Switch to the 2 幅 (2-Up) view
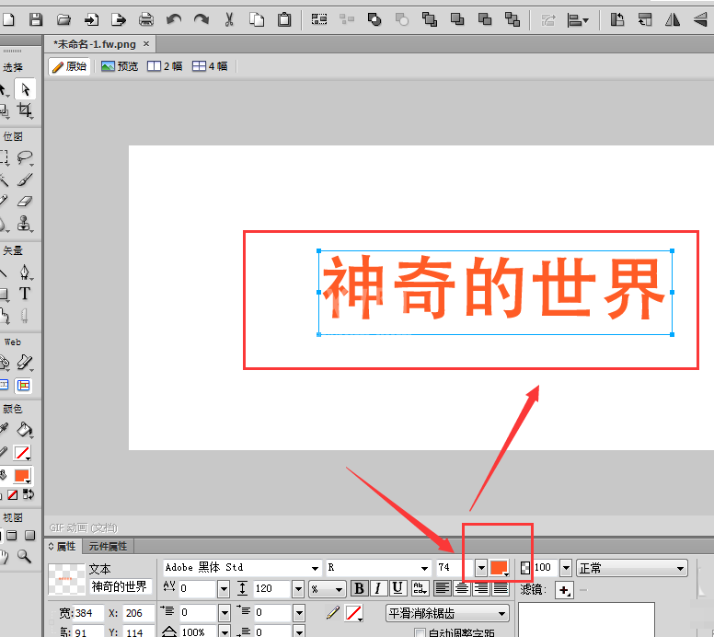 (x=165, y=66)
